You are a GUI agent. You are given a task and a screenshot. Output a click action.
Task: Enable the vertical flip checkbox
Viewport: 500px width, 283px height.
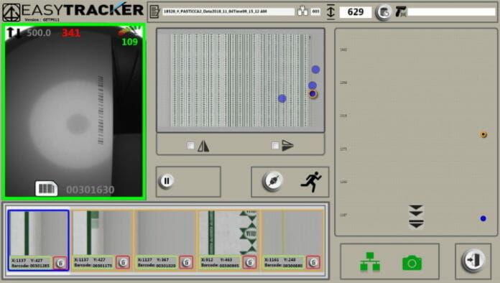click(x=275, y=146)
